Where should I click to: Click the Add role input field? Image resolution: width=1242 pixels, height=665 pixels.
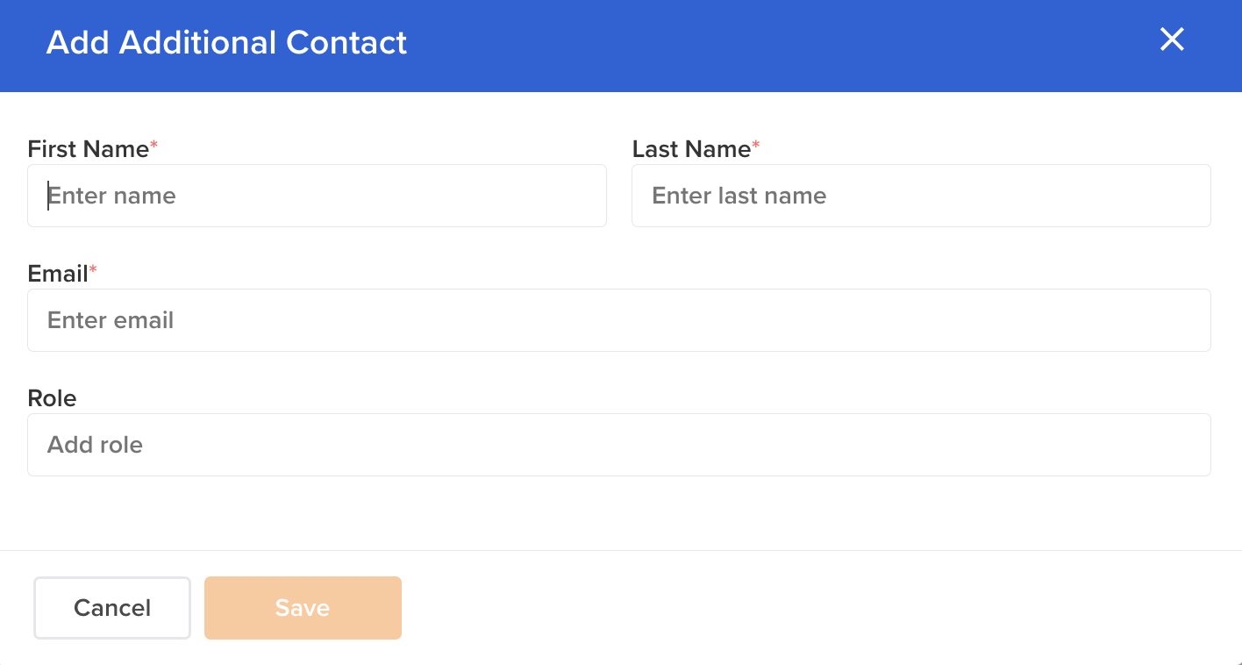tap(618, 445)
